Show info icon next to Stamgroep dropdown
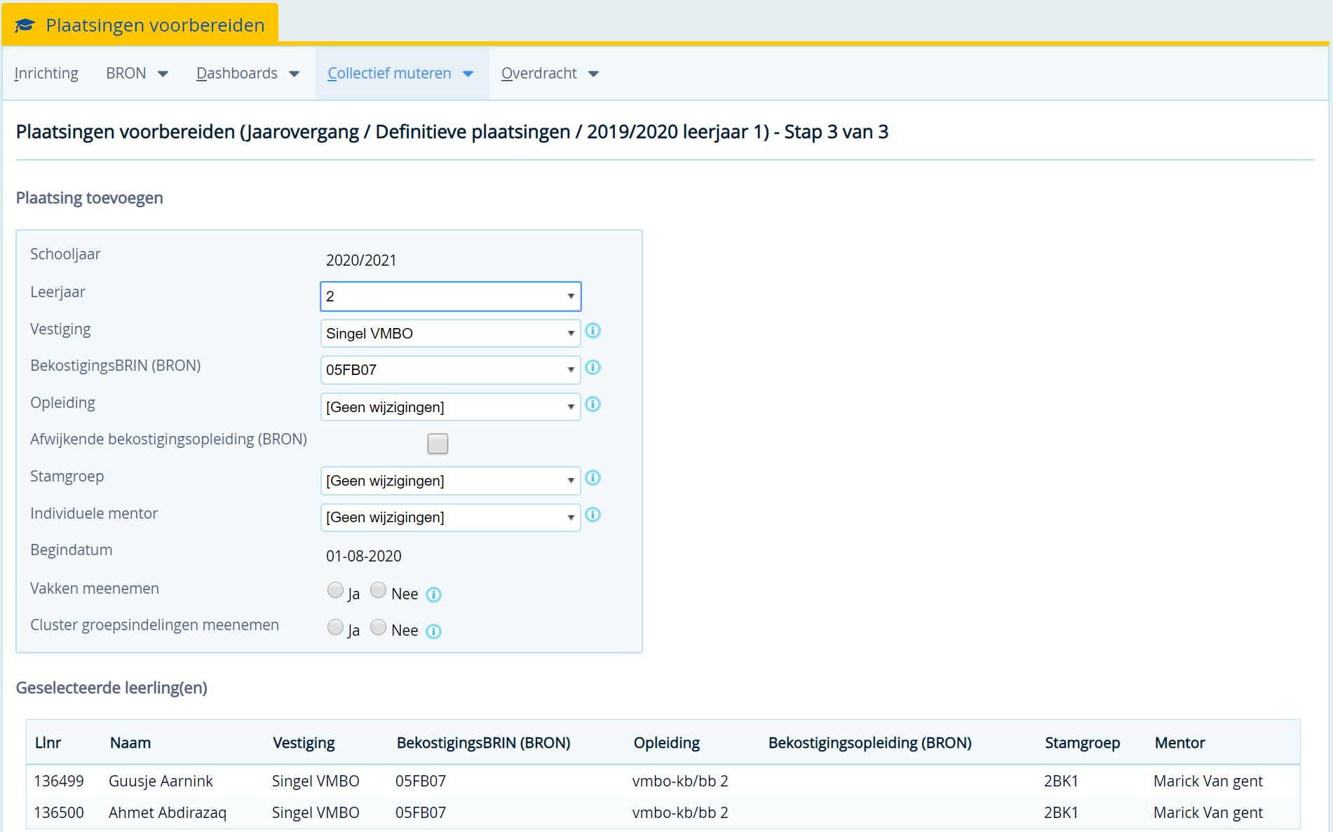Screen dimensions: 1333x832 (593, 478)
